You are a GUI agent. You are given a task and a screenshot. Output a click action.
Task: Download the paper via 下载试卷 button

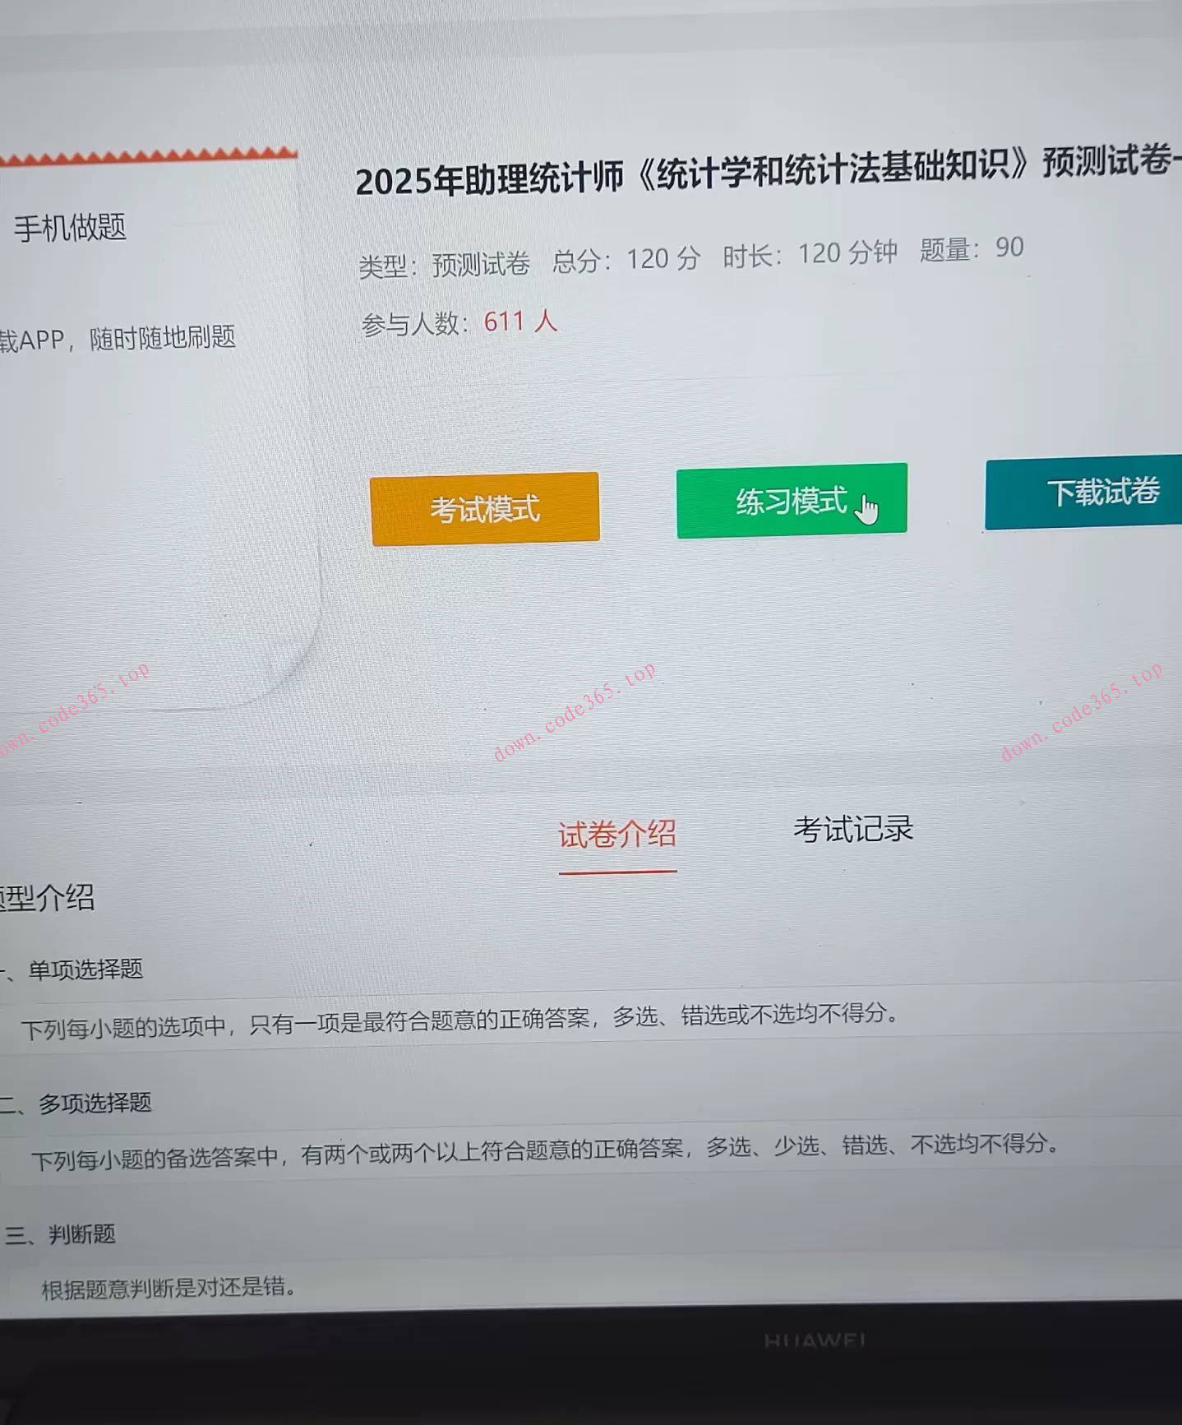click(x=1083, y=492)
